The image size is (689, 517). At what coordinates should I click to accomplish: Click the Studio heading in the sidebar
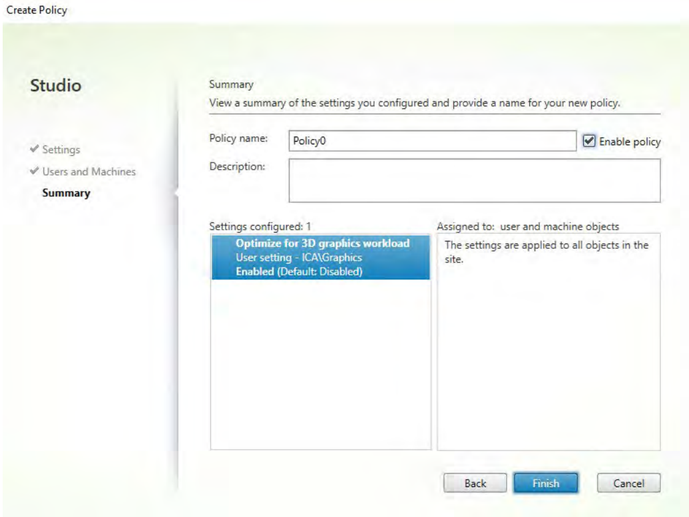coord(56,86)
